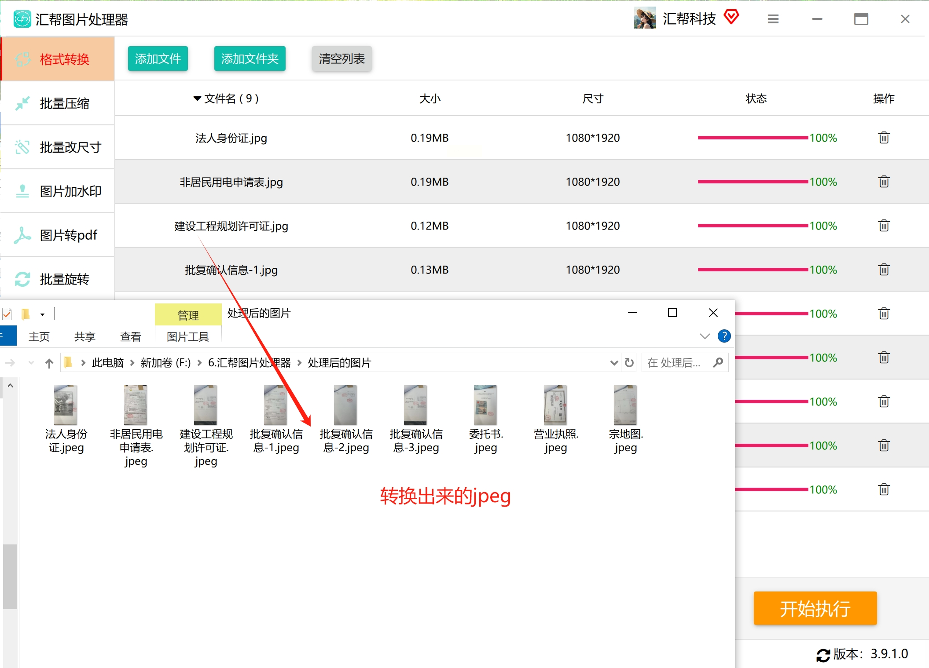Open the address bar history dropdown

point(614,363)
